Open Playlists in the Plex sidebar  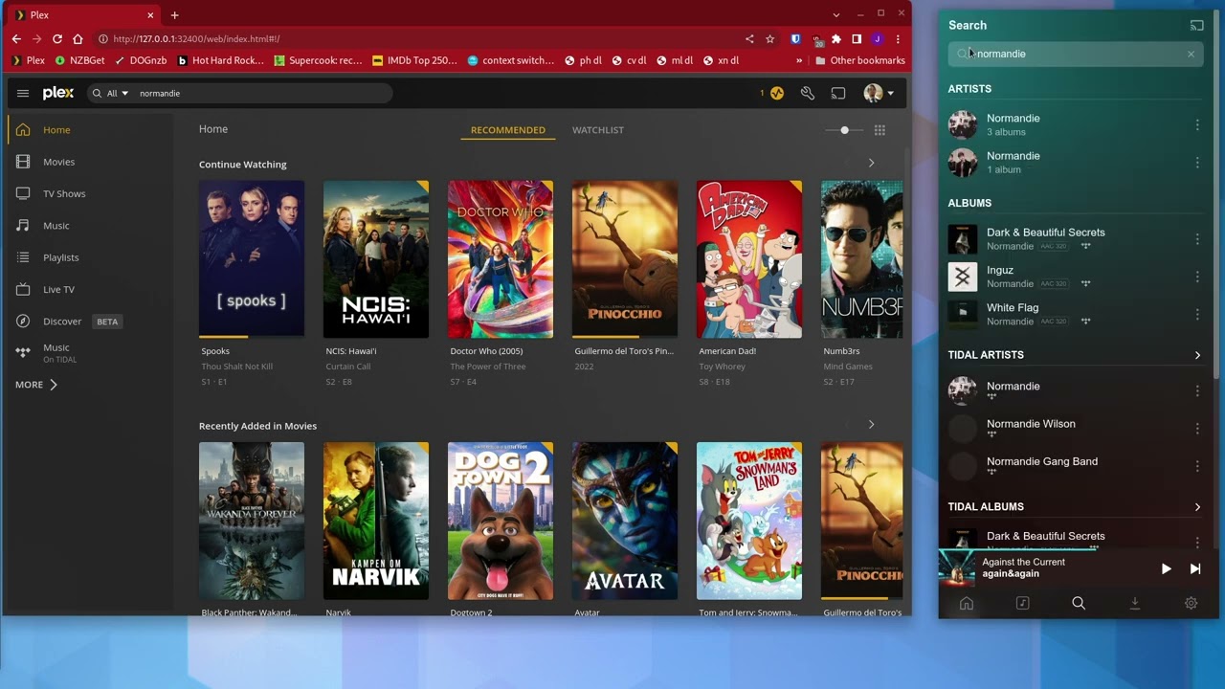pyautogui.click(x=61, y=257)
